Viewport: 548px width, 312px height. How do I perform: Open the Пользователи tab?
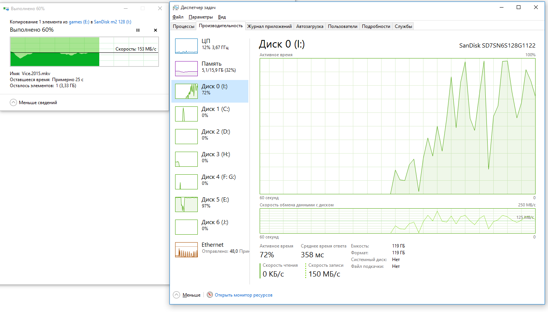tap(342, 26)
